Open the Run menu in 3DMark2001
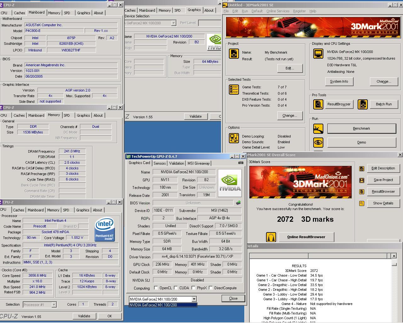Image resolution: width=403 pixels, height=323 pixels. tap(245, 11)
